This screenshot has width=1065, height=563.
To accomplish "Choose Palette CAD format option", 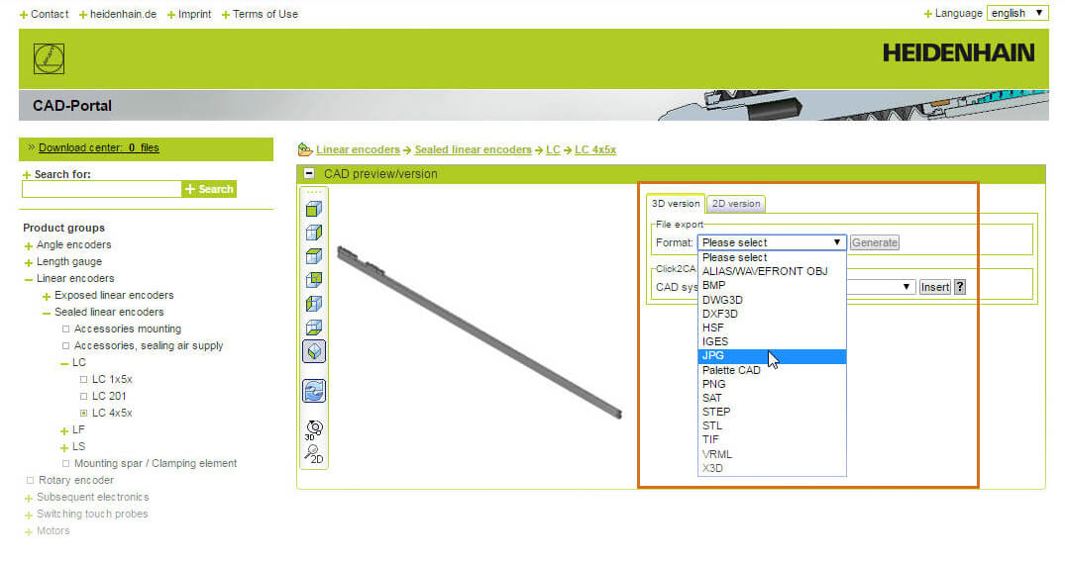I will 772,370.
